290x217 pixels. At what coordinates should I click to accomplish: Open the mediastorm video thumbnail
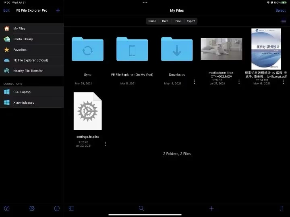coord(221,49)
